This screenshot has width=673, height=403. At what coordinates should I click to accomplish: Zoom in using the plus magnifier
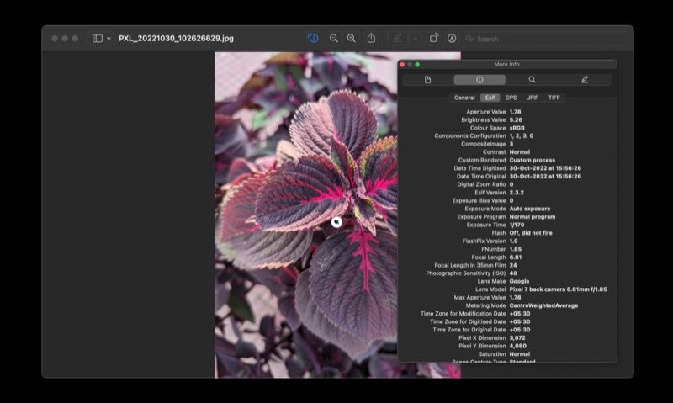click(352, 39)
